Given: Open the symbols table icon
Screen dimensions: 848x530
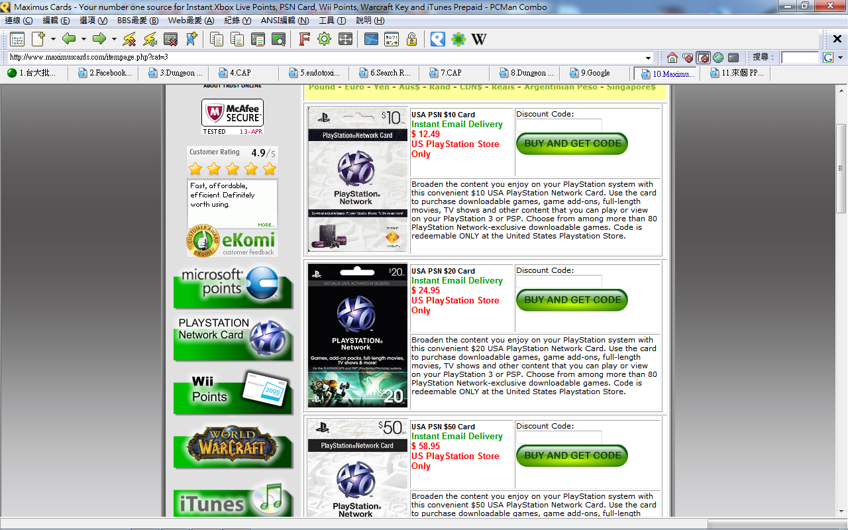Looking at the screenshot, I should point(392,39).
